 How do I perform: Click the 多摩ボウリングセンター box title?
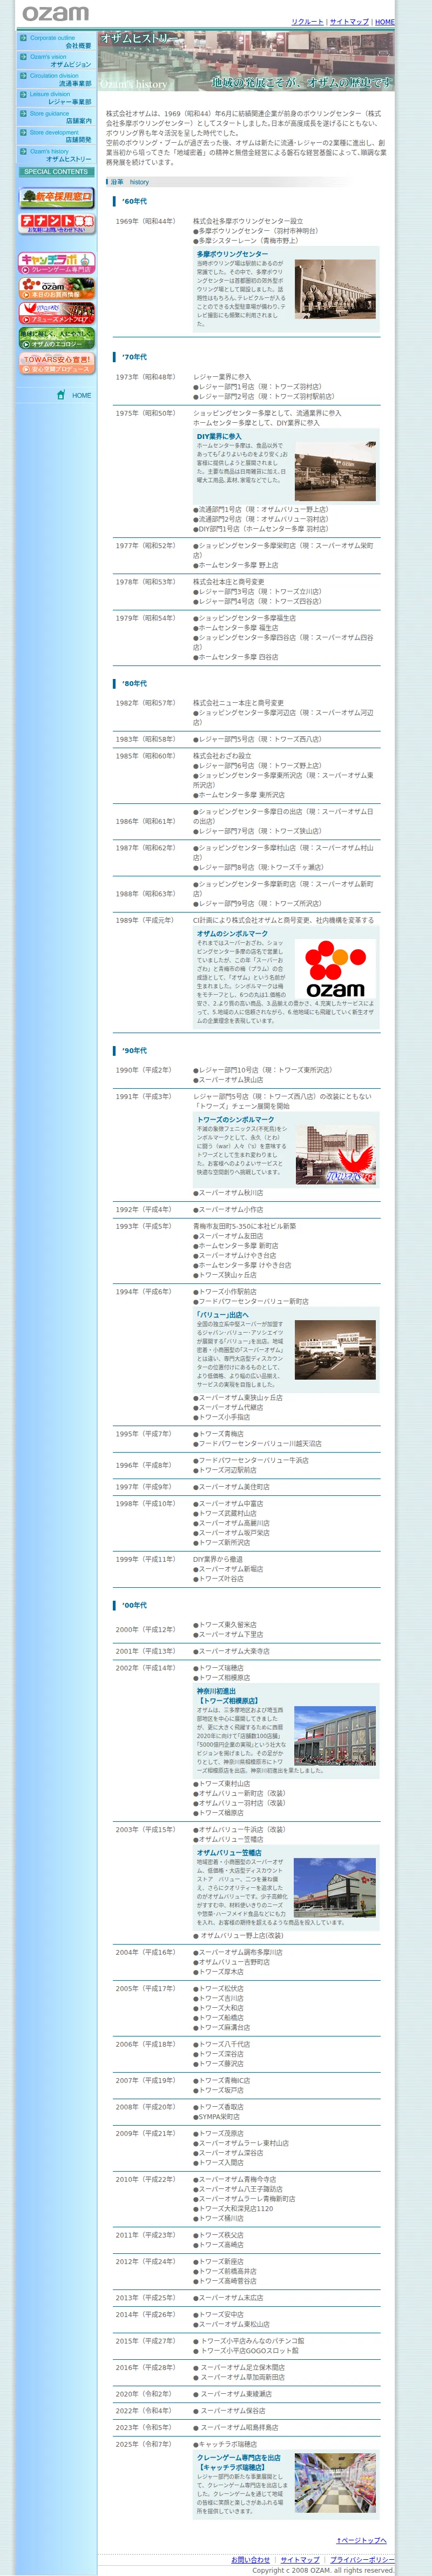tap(232, 254)
